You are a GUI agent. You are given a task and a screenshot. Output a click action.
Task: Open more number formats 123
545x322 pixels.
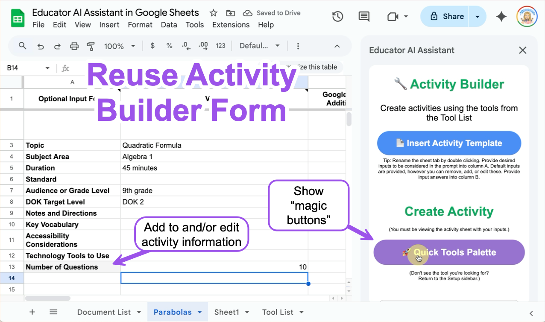(x=220, y=46)
